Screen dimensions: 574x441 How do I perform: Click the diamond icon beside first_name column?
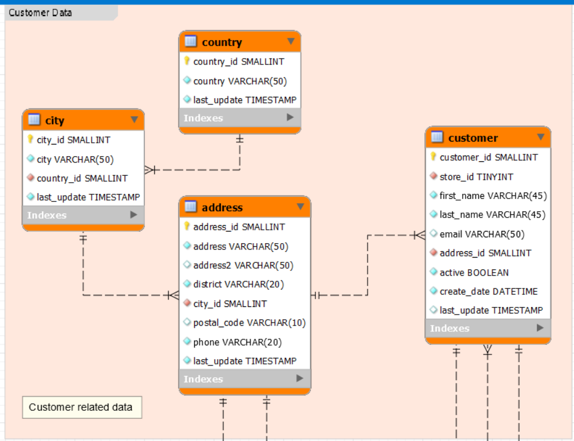coord(434,195)
